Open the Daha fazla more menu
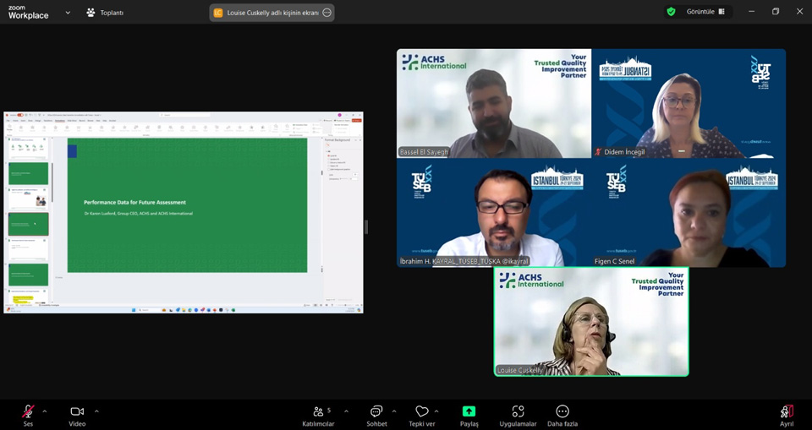This screenshot has height=430, width=812. pos(562,411)
